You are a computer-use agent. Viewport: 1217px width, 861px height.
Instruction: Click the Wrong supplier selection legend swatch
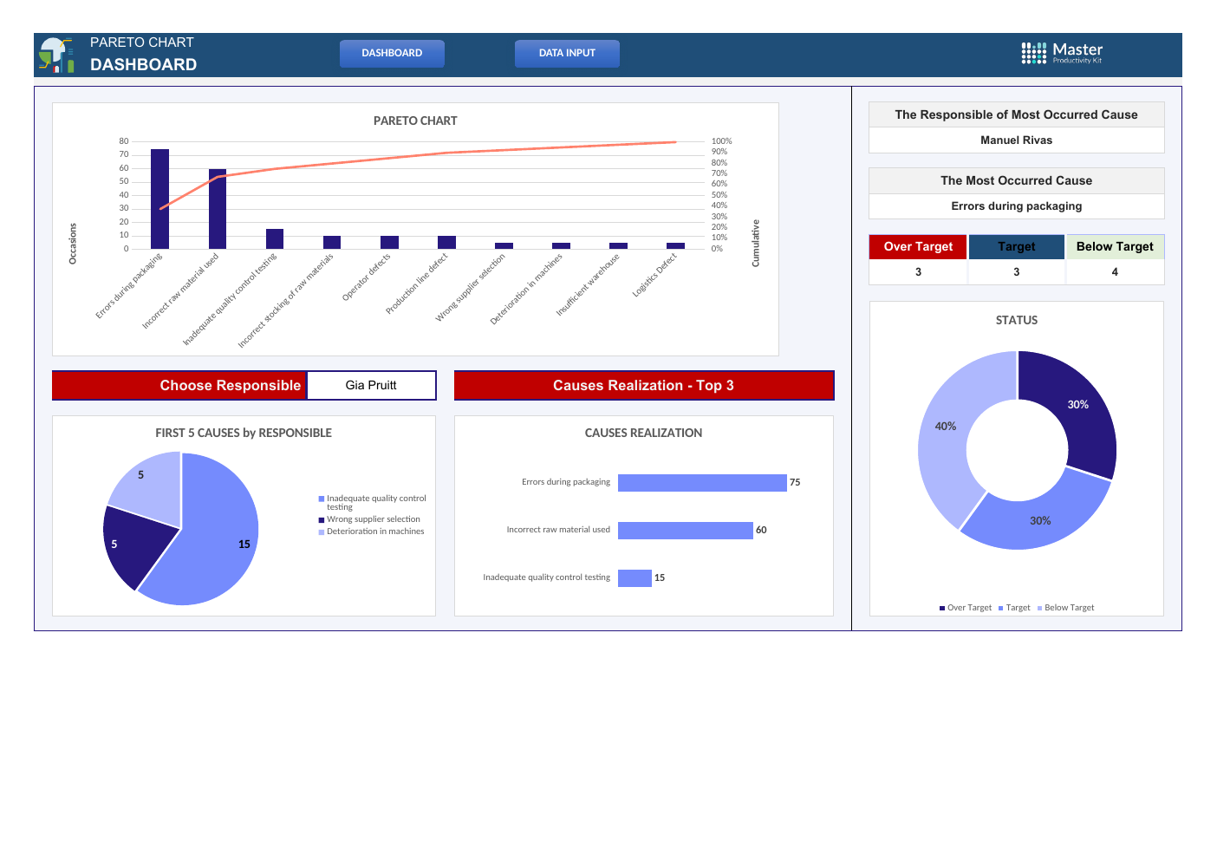pyautogui.click(x=322, y=520)
